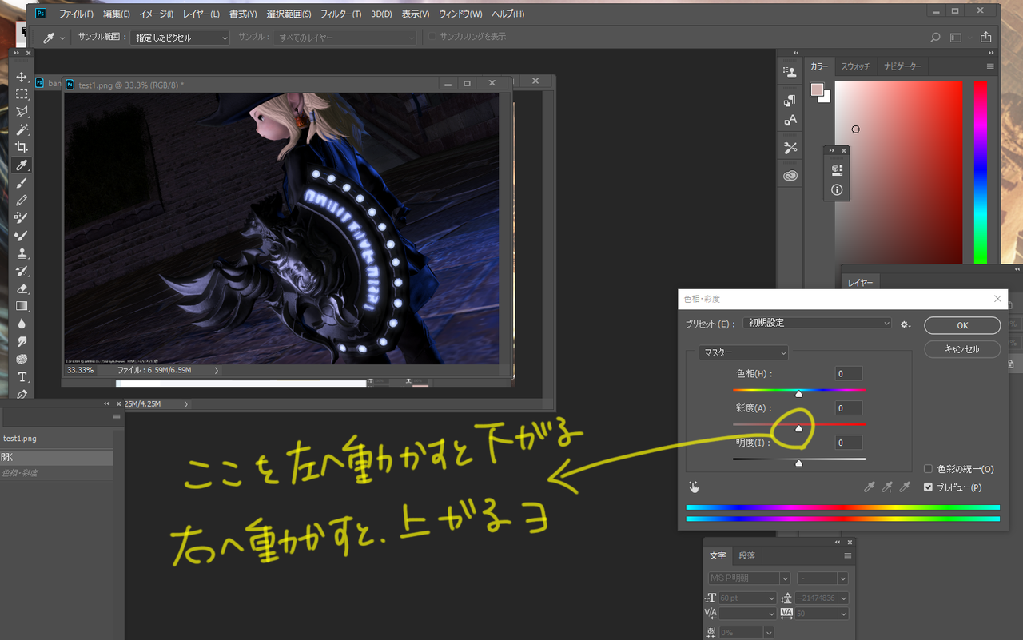
Task: Select the Horizontal Type tool
Action: pos(22,376)
